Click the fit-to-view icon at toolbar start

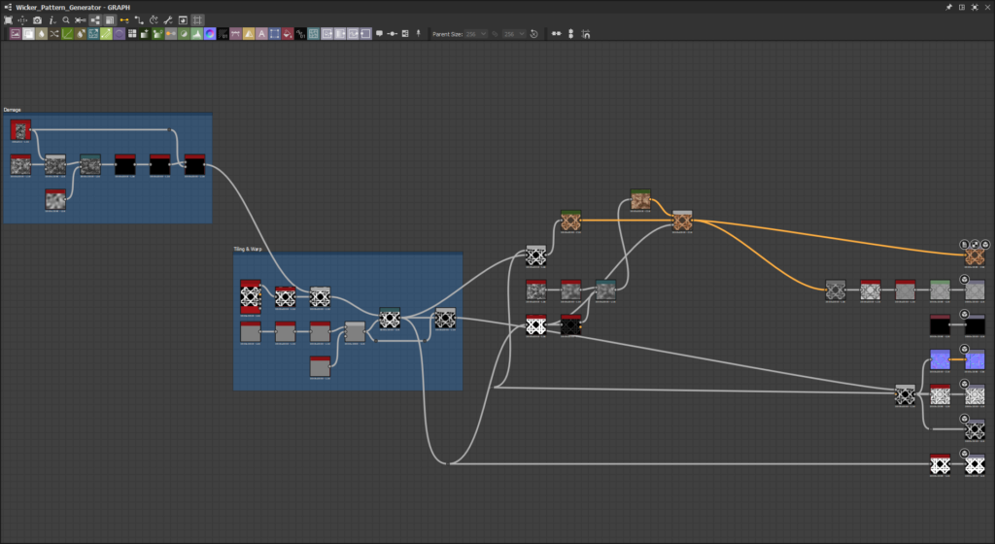point(8,19)
